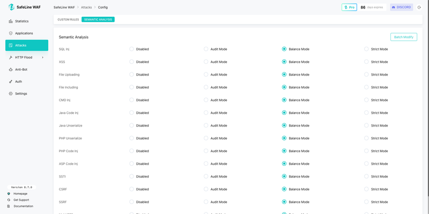Click the Attacks sidebar icon
The image size is (429, 214).
tap(11, 46)
